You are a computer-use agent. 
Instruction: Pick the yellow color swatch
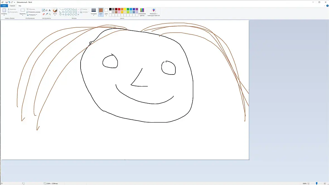125,9
